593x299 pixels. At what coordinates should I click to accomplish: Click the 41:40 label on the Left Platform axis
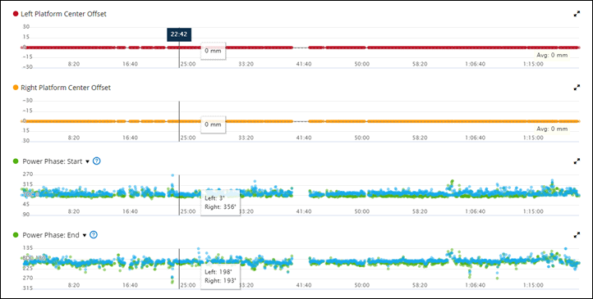tap(304, 64)
